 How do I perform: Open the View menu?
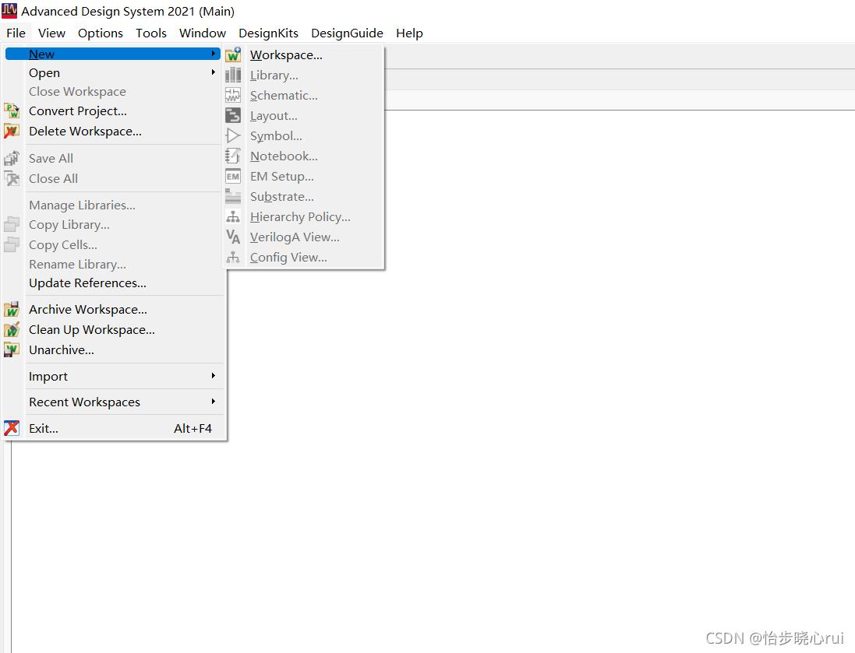click(51, 33)
